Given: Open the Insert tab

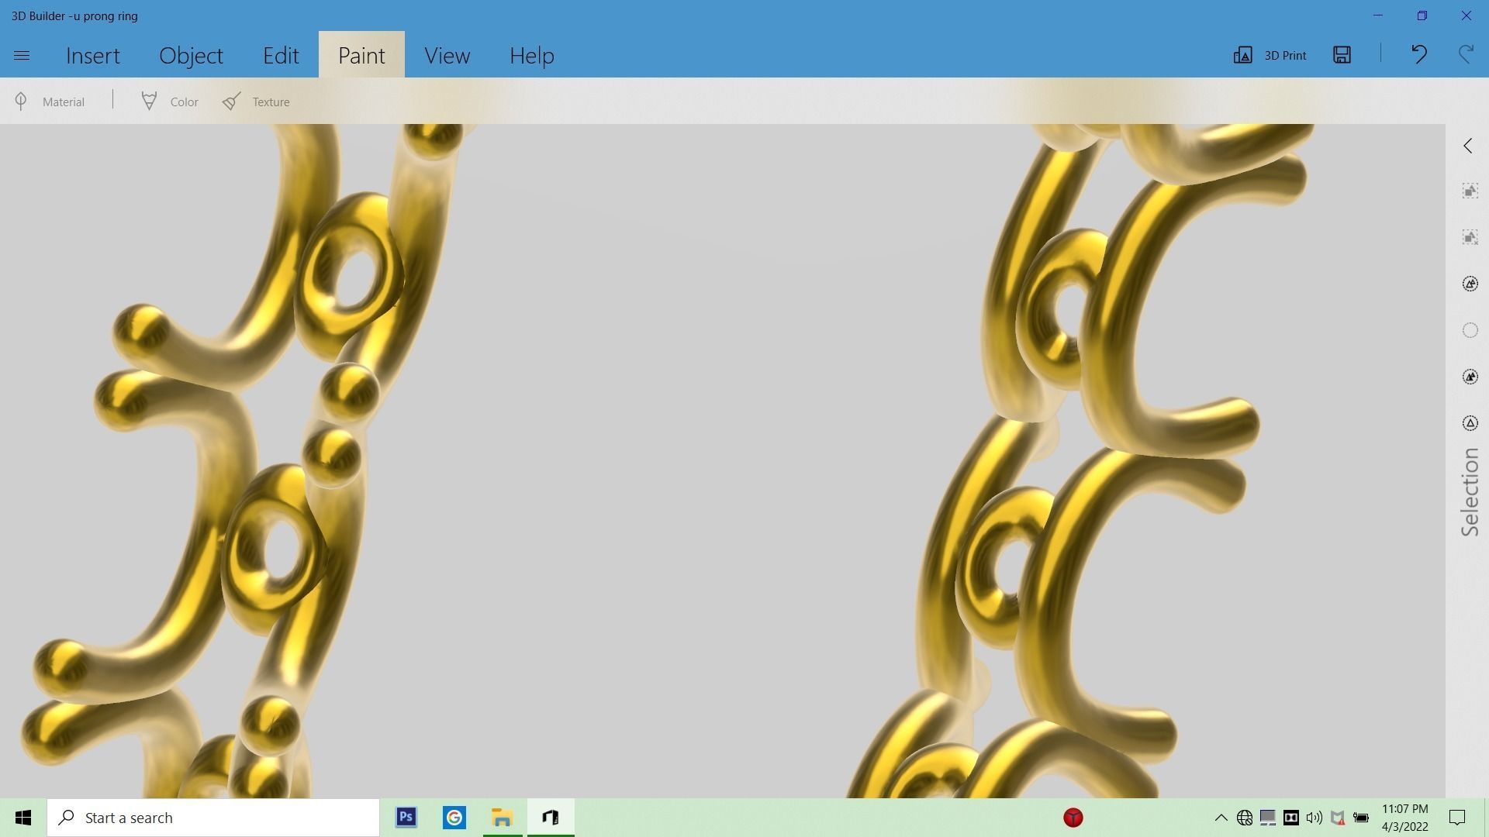Looking at the screenshot, I should (x=93, y=55).
